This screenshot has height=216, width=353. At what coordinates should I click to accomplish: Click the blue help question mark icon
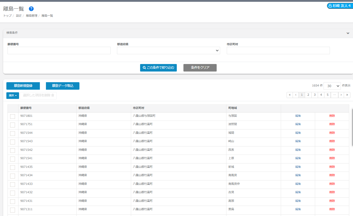pyautogui.click(x=31, y=9)
